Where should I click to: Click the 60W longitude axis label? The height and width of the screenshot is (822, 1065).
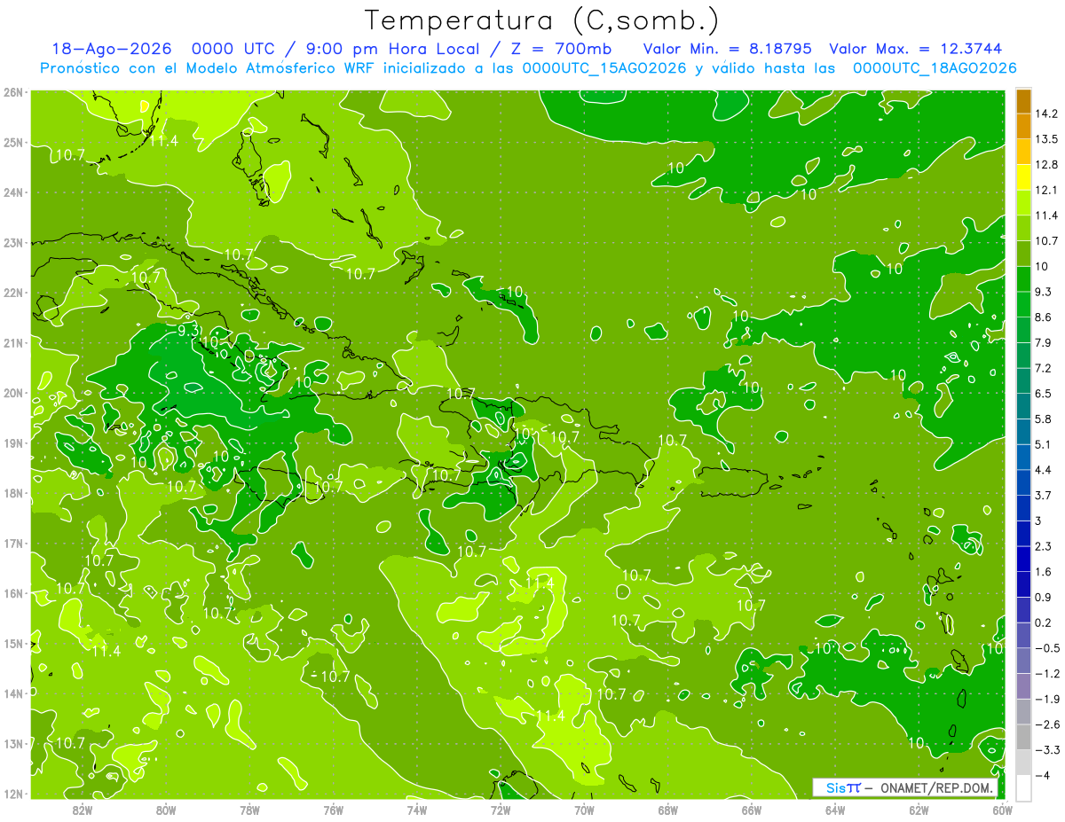click(1003, 810)
